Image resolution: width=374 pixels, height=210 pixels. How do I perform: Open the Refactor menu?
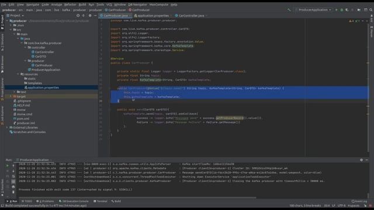click(x=70, y=5)
